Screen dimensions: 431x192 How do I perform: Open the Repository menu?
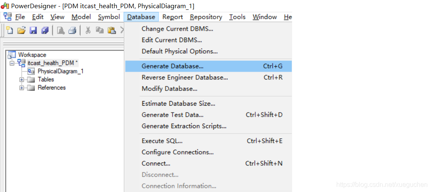[x=206, y=17]
